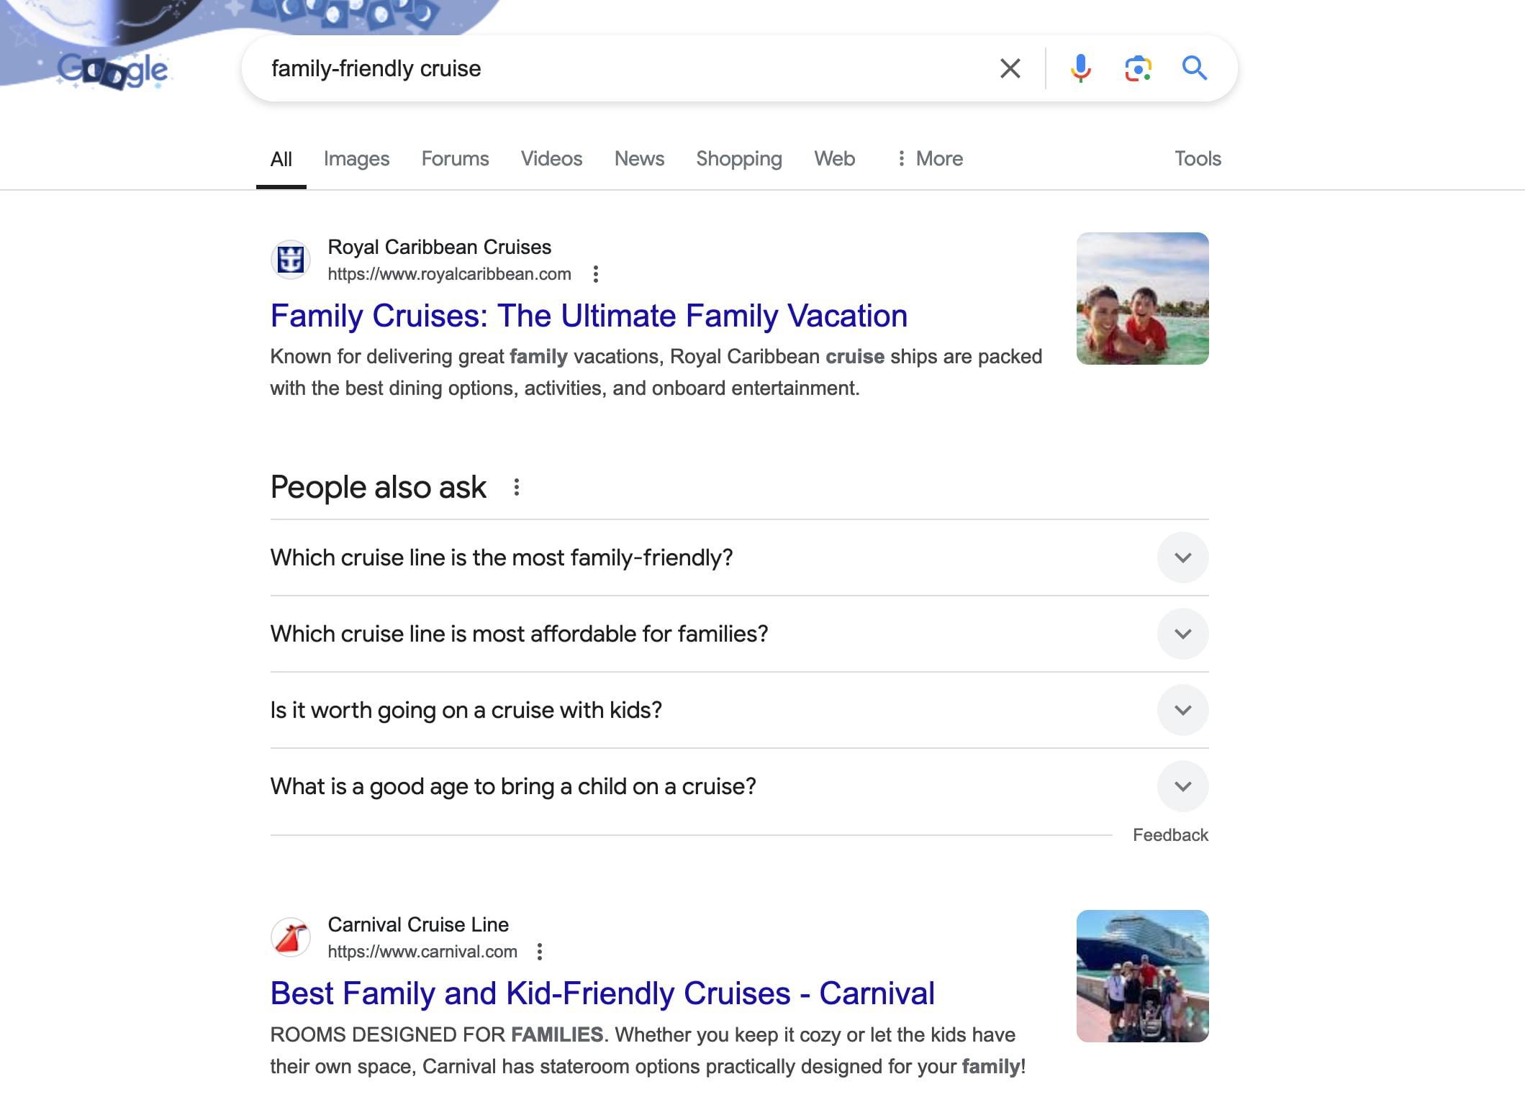Click the blue magnifying glass search icon
The height and width of the screenshot is (1097, 1525).
(x=1194, y=68)
